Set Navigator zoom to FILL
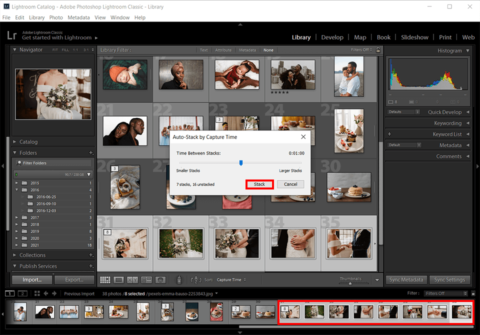 tap(65, 50)
